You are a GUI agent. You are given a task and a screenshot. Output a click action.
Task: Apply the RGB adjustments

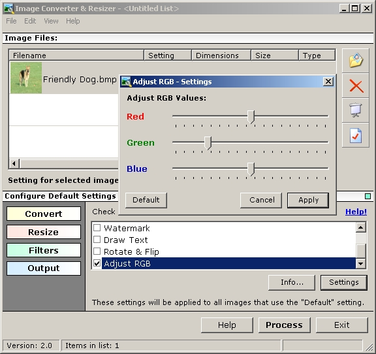coord(308,200)
